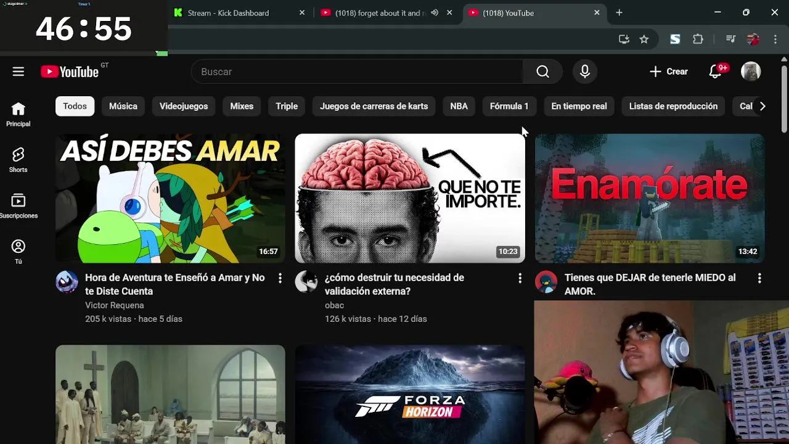Play the church choir thumbnail

pyautogui.click(x=170, y=395)
